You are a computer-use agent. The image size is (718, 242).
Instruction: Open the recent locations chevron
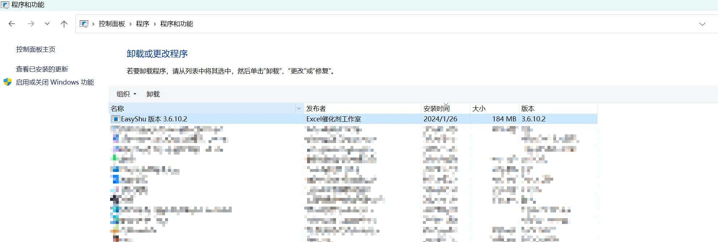tap(47, 24)
